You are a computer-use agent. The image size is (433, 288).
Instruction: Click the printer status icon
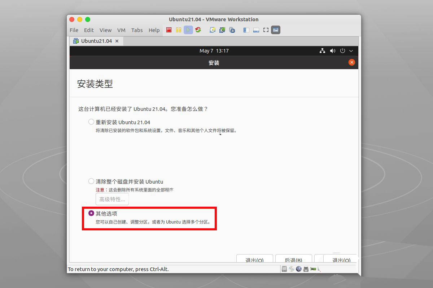[306, 269]
